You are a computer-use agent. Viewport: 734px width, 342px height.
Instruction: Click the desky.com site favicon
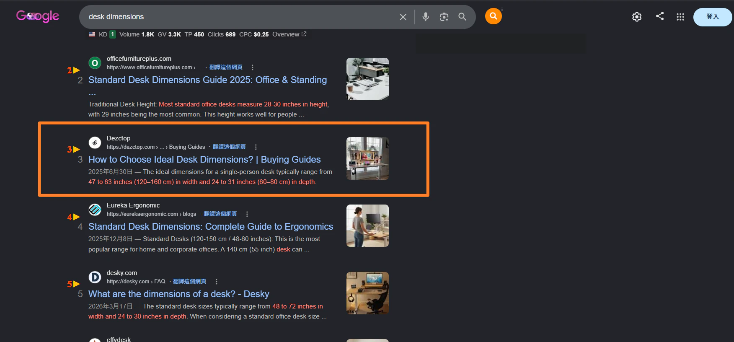point(95,277)
